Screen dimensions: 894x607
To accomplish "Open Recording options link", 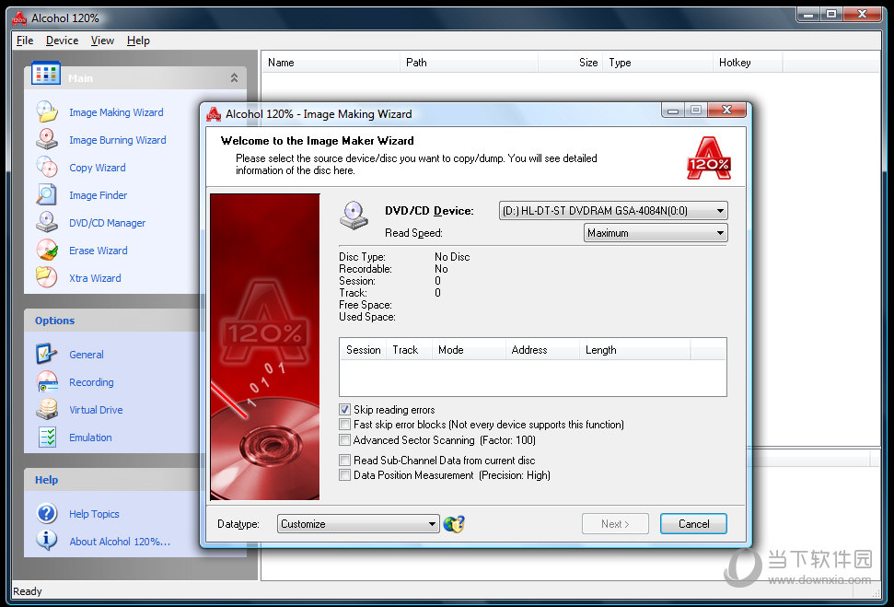I will tap(91, 382).
